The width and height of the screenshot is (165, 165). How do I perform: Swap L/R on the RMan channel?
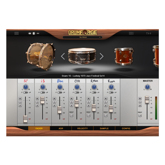point(89,116)
